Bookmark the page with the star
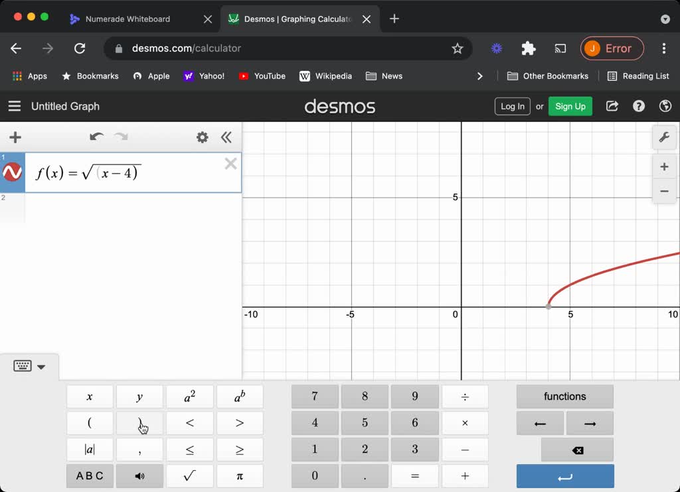680x492 pixels. [x=457, y=48]
